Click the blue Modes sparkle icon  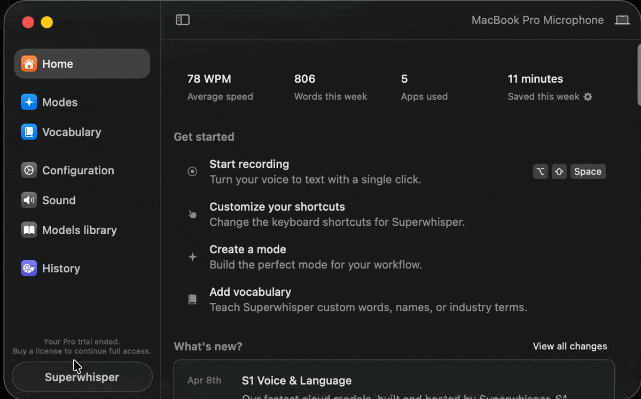pos(29,102)
